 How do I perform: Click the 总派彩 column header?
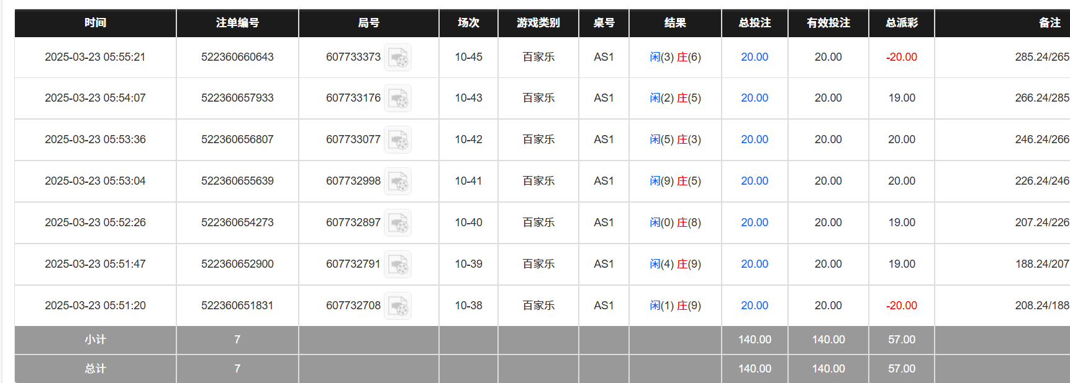901,23
